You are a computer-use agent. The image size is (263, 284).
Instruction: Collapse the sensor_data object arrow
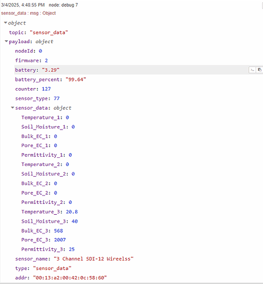click(13, 107)
